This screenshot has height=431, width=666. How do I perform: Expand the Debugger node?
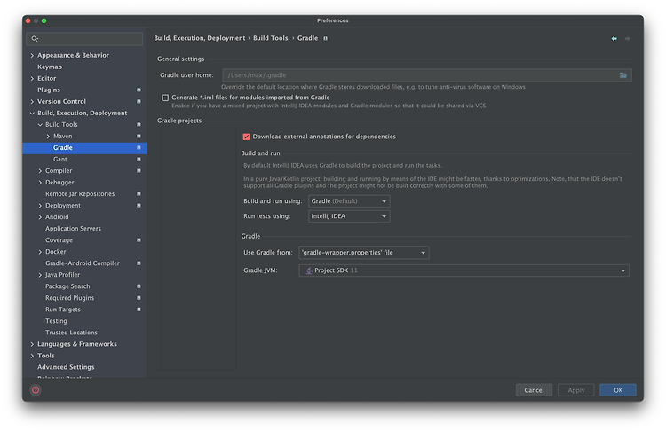click(x=40, y=183)
